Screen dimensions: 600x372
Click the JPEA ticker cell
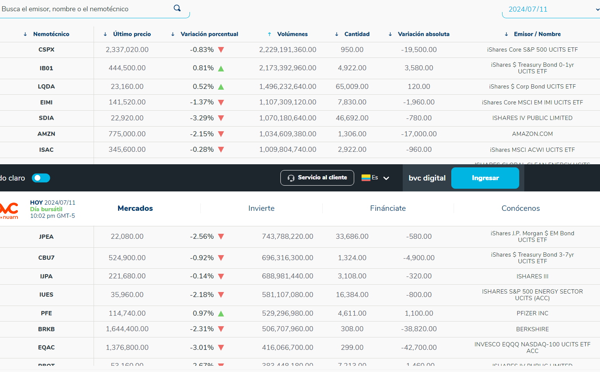pos(46,237)
